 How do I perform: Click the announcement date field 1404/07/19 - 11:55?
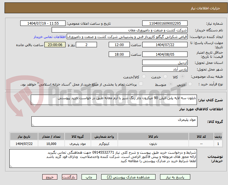pos(43,24)
